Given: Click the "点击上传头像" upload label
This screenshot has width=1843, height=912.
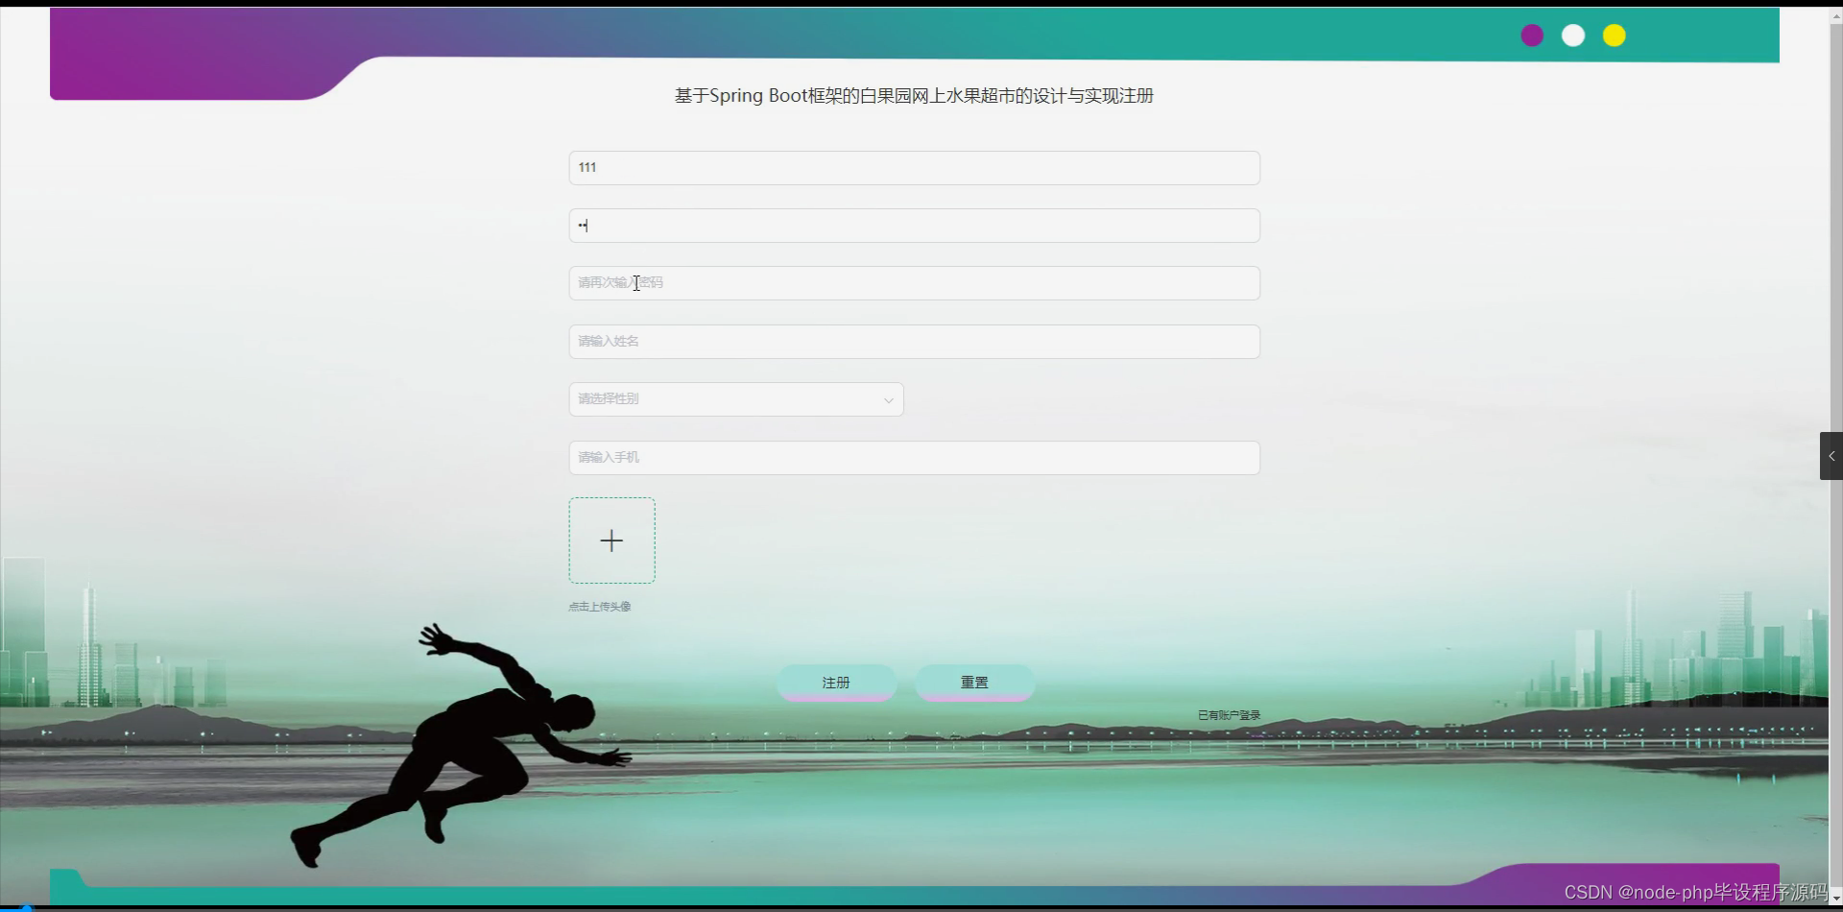Looking at the screenshot, I should 599,606.
